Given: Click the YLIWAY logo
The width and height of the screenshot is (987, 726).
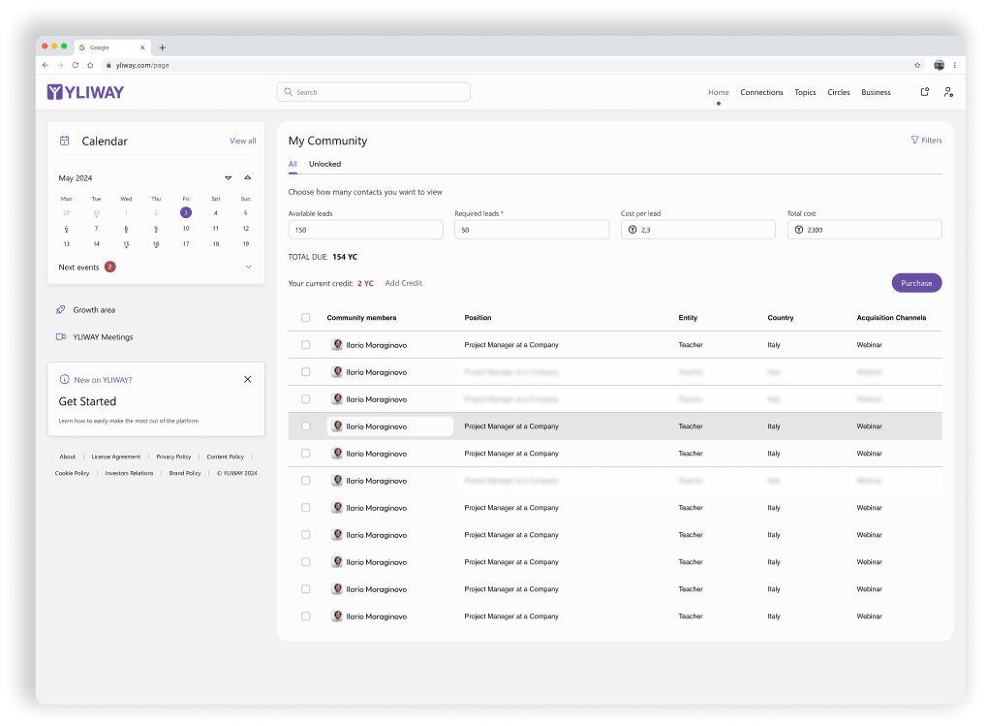Looking at the screenshot, I should click(85, 92).
